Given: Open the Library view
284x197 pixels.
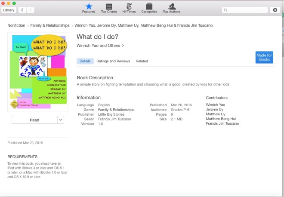Looking at the screenshot, I should 9,9.
